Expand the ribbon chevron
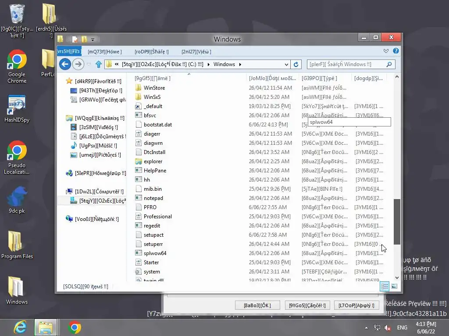The image size is (449, 336). [386, 51]
